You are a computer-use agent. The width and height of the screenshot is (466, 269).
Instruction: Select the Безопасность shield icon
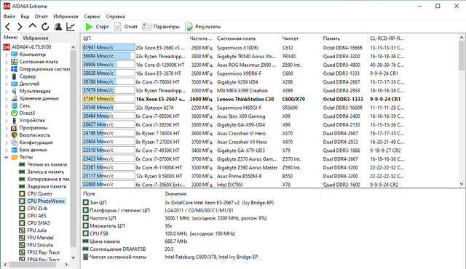(15, 135)
